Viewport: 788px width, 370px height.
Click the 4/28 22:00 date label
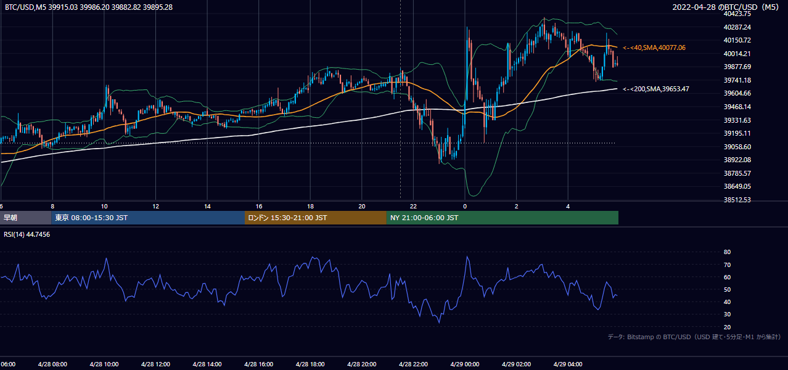pos(413,364)
